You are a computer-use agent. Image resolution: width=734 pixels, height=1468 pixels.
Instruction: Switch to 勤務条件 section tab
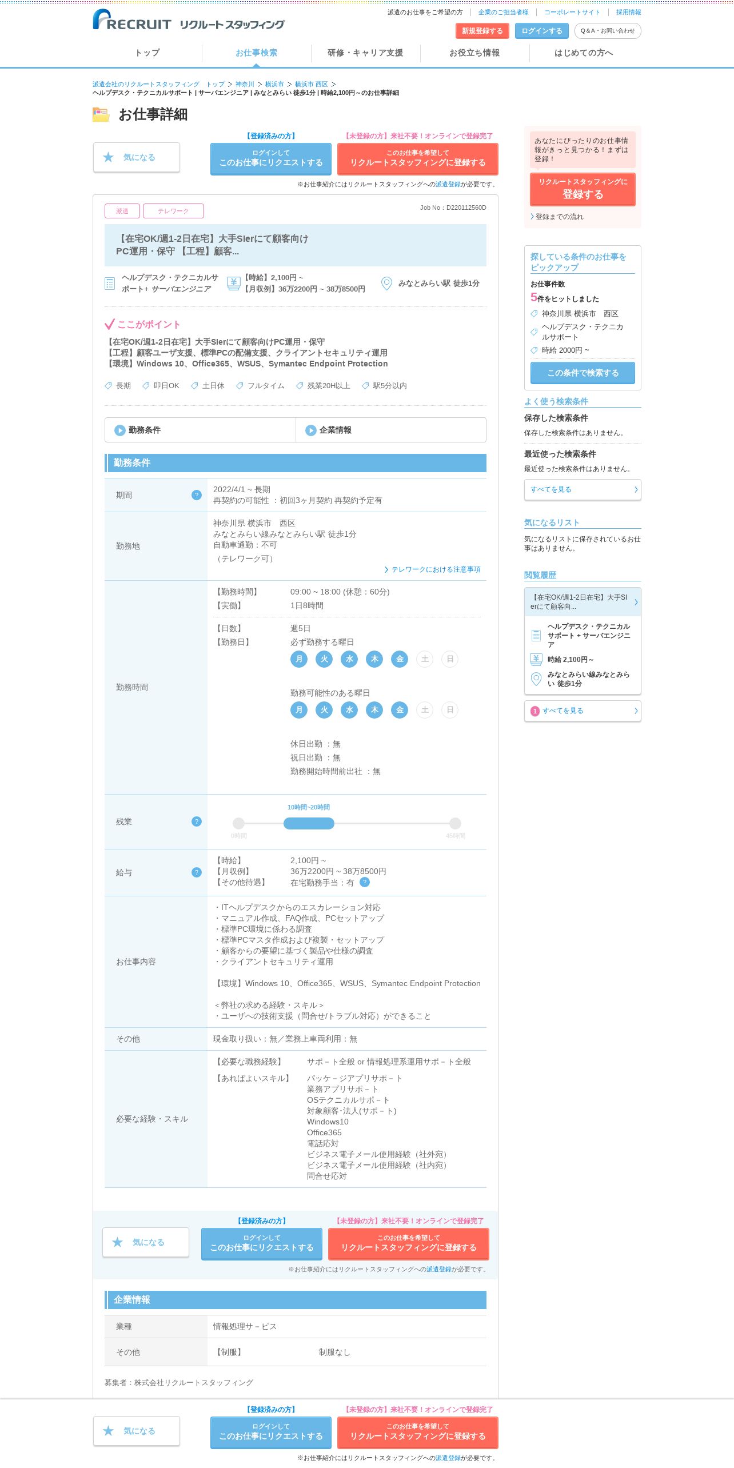coord(200,430)
